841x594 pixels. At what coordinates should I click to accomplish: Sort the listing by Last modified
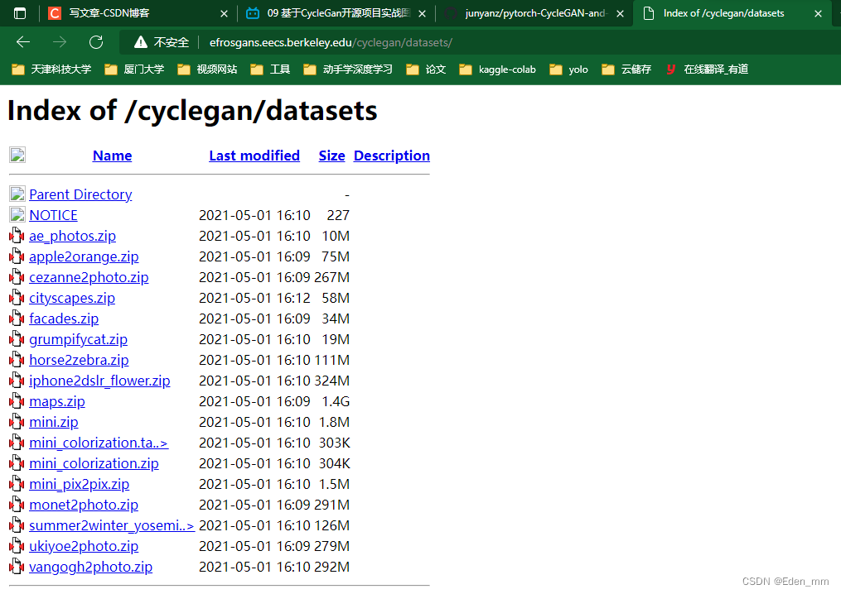254,156
